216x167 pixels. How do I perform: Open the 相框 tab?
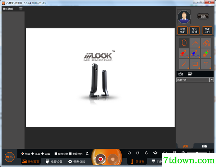204,146
